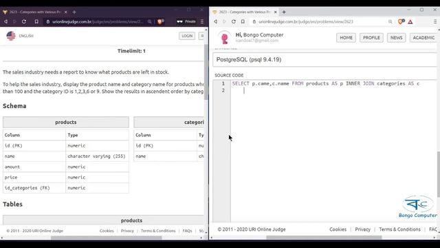The width and height of the screenshot is (440, 248).
Task: Click Back in the left private window
Action: tap(6, 21)
